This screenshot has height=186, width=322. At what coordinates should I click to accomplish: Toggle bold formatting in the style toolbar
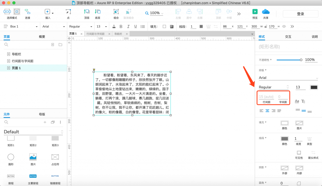[120, 27]
